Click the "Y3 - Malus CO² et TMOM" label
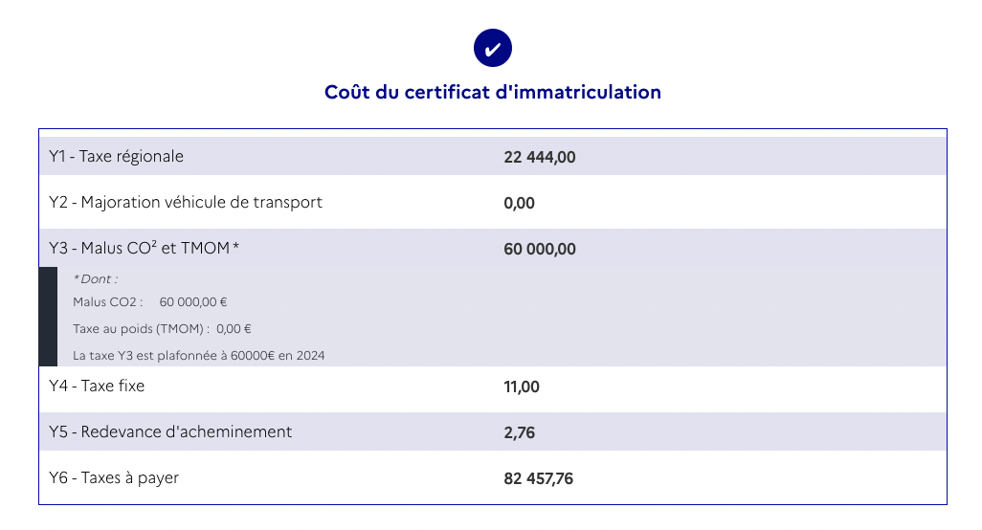Screen dimensions: 982x530 (144, 248)
